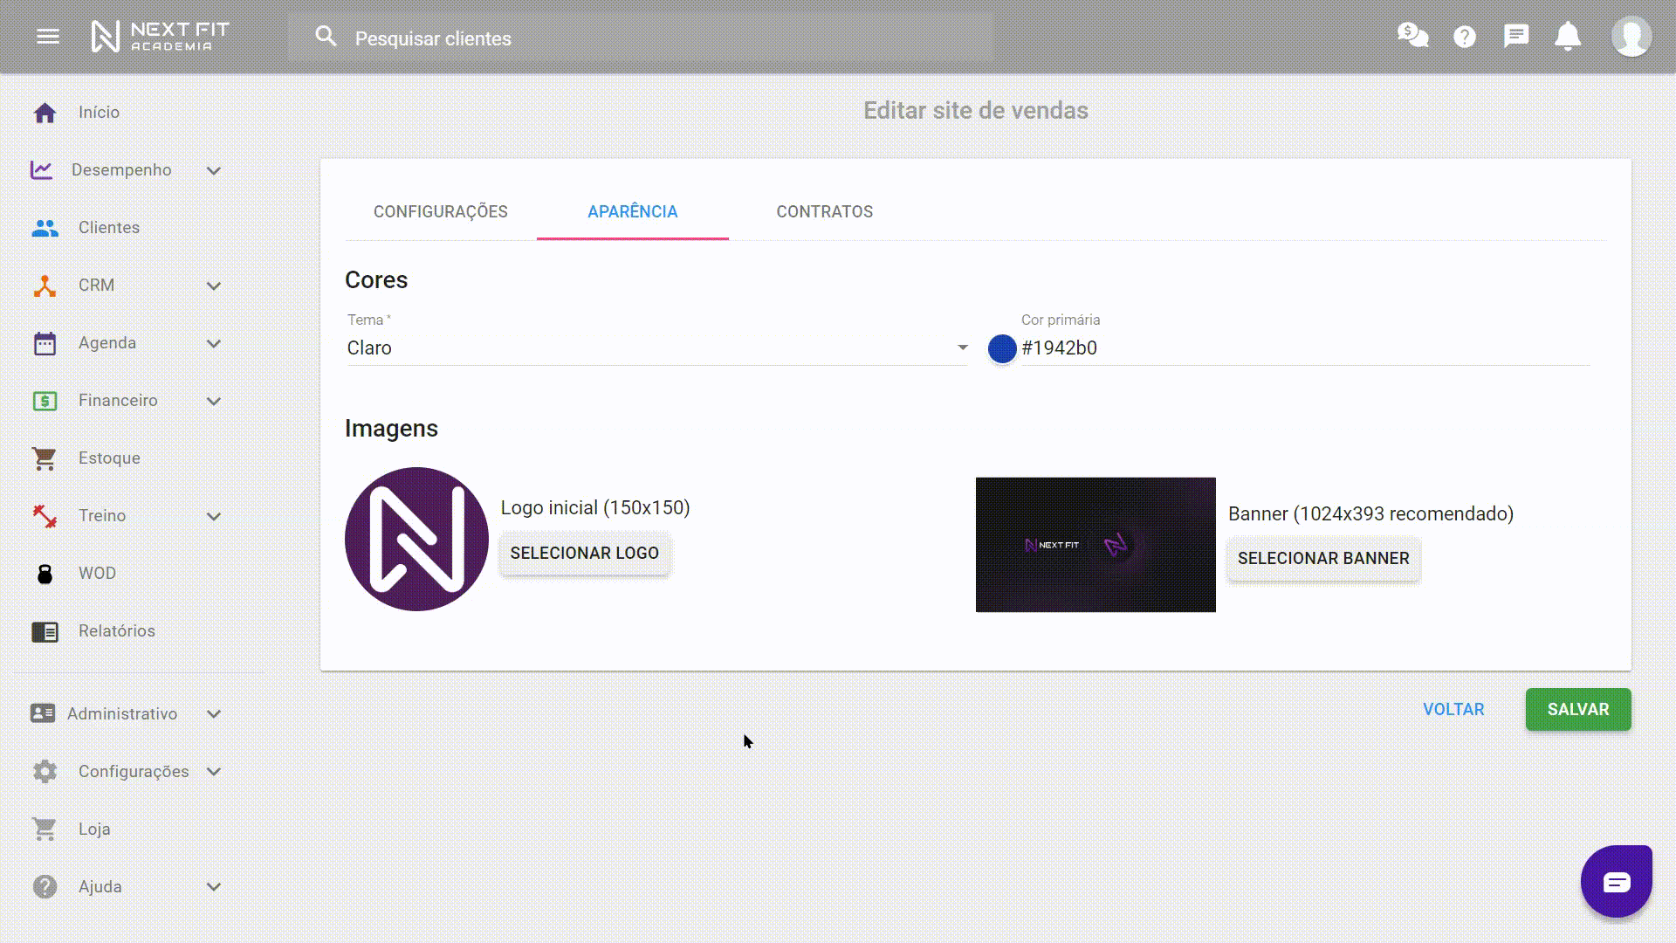This screenshot has height=943, width=1676.
Task: Open the floating chat widget button
Action: pos(1616,881)
